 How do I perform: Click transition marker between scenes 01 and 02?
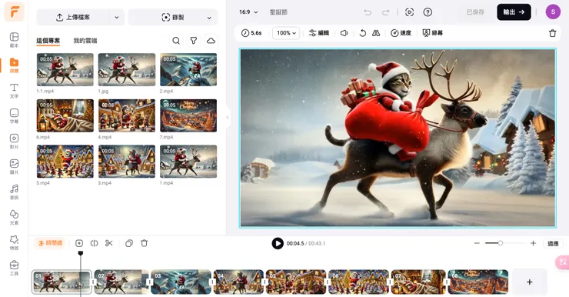(x=93, y=282)
